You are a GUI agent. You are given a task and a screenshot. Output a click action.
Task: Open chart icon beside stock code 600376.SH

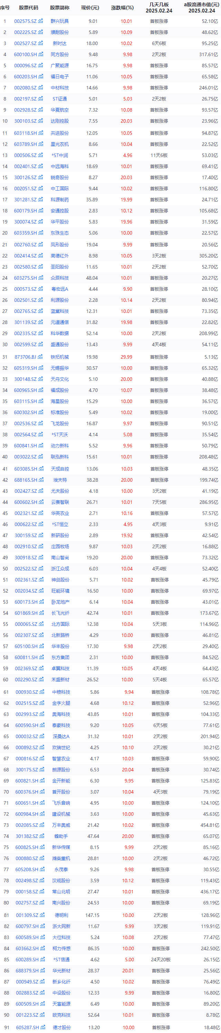click(42, 791)
